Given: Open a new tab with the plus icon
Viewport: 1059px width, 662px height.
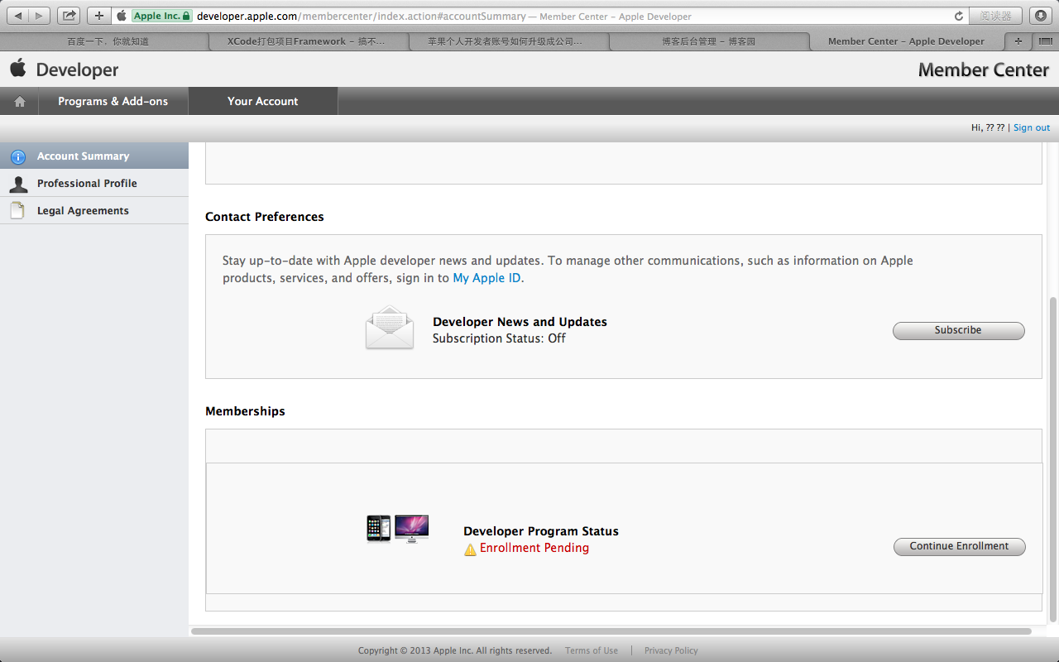Looking at the screenshot, I should [1018, 41].
